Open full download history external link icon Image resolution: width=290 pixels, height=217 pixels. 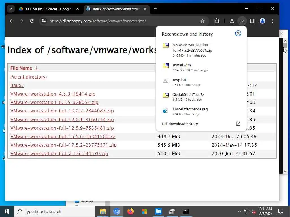[x=238, y=124]
